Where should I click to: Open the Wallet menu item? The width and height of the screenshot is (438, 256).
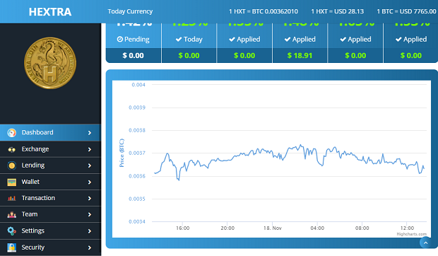[x=50, y=182]
